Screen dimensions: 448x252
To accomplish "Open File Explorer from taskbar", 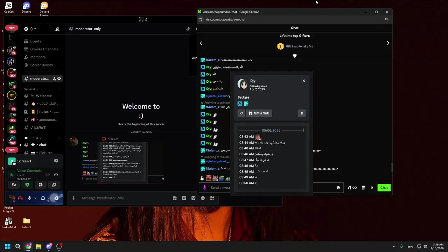I will [x=38, y=246].
